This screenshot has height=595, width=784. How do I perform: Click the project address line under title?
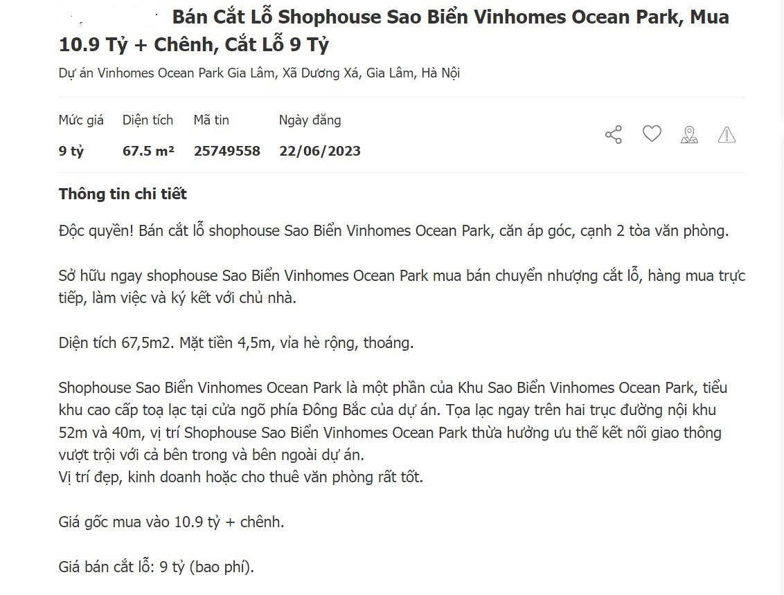pyautogui.click(x=259, y=73)
